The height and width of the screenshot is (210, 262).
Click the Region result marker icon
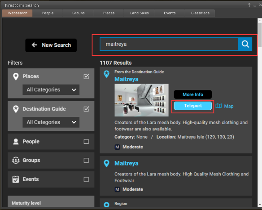click(106, 205)
